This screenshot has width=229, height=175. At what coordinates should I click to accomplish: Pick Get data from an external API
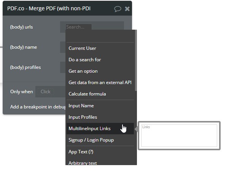point(100,83)
